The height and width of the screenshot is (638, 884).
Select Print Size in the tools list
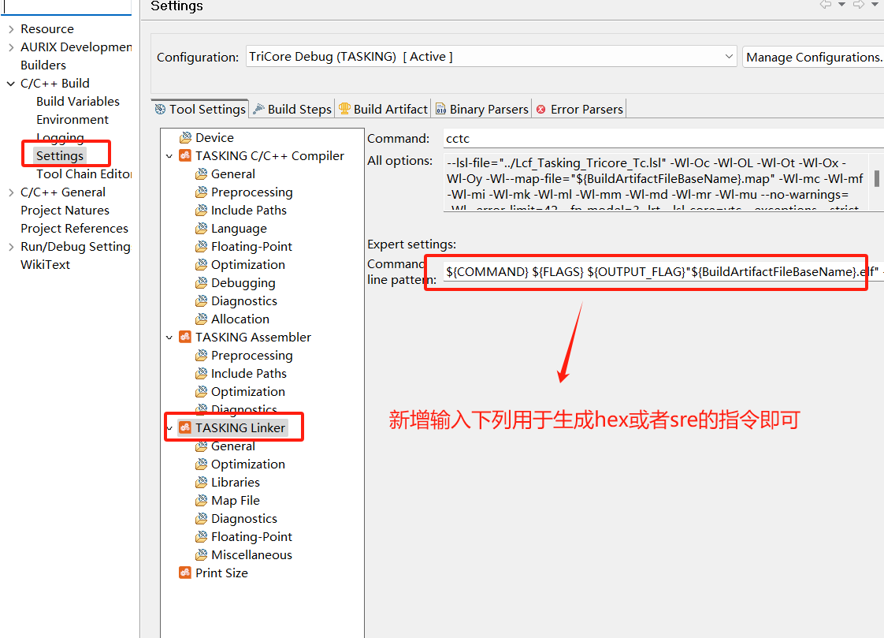[220, 573]
